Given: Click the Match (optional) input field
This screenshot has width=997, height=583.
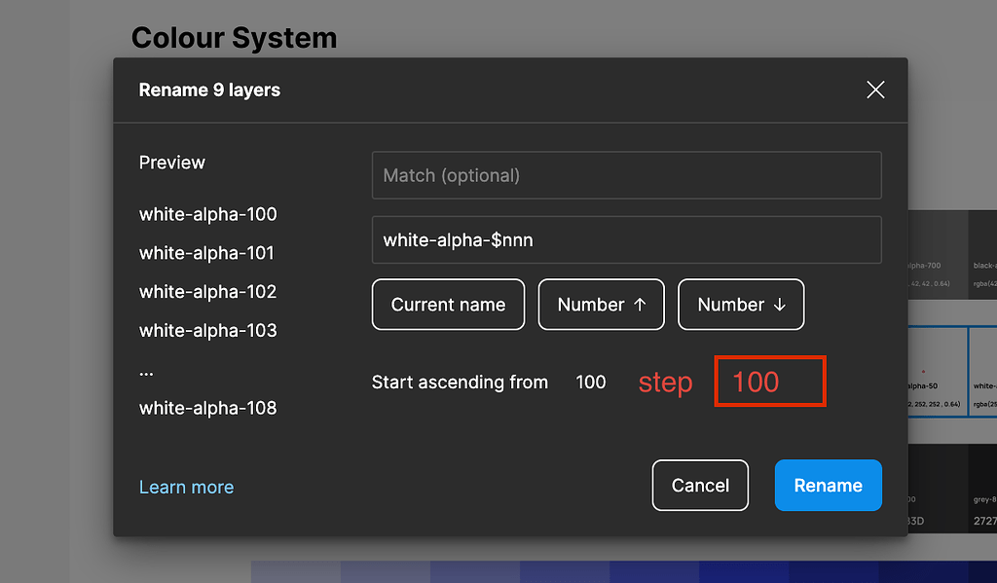Looking at the screenshot, I should (x=626, y=175).
